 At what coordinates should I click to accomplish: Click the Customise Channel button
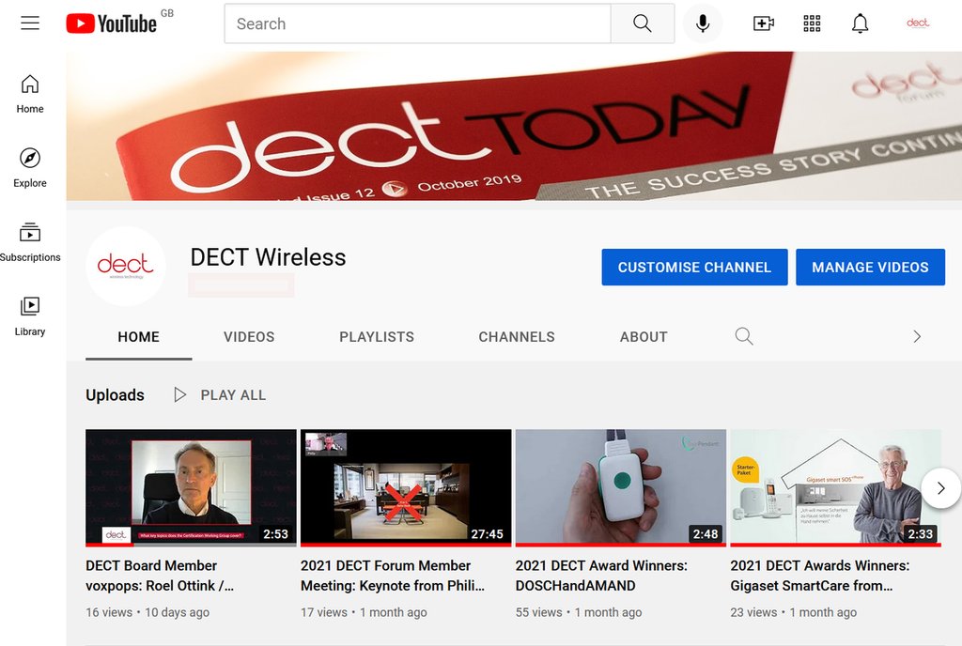click(694, 268)
